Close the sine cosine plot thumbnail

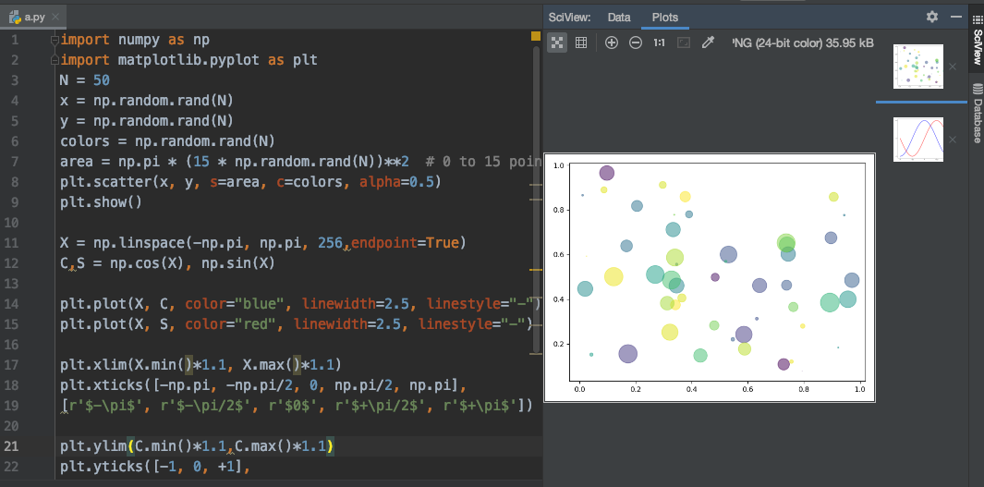953,140
